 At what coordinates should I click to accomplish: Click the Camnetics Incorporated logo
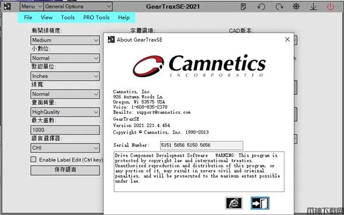click(x=199, y=66)
